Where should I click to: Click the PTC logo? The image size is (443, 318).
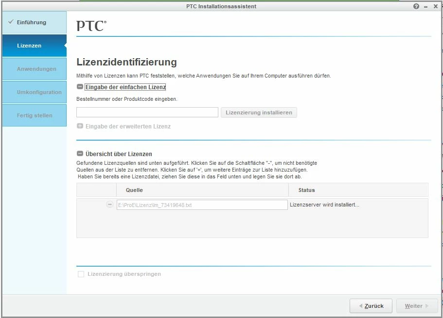coord(91,26)
